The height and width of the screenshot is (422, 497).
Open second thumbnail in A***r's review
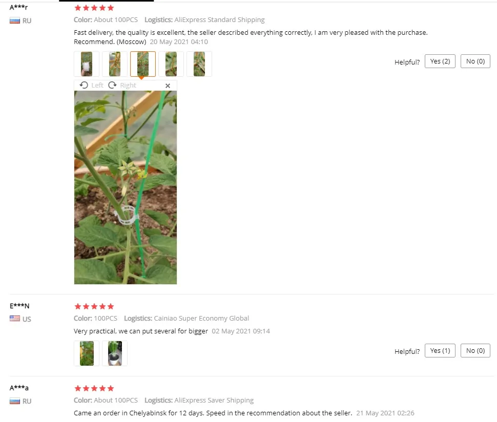115,64
